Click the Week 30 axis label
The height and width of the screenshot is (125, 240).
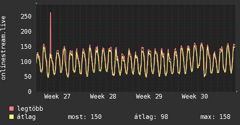[x=195, y=97]
